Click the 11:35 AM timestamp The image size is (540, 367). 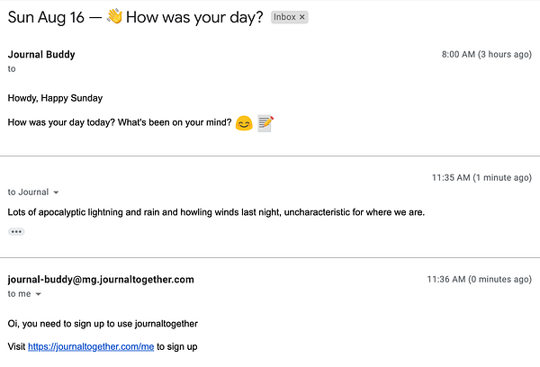pos(481,177)
